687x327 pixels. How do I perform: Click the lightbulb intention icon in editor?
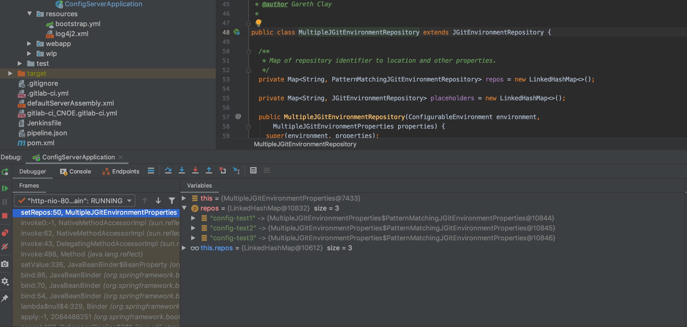pyautogui.click(x=258, y=22)
